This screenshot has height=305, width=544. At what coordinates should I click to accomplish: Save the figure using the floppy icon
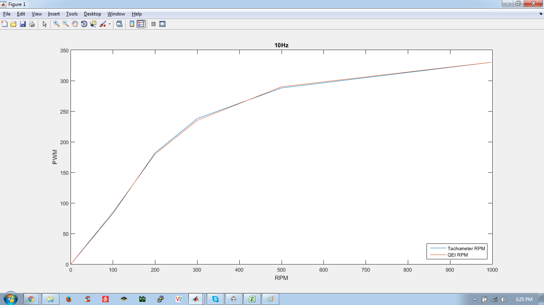[x=23, y=24]
